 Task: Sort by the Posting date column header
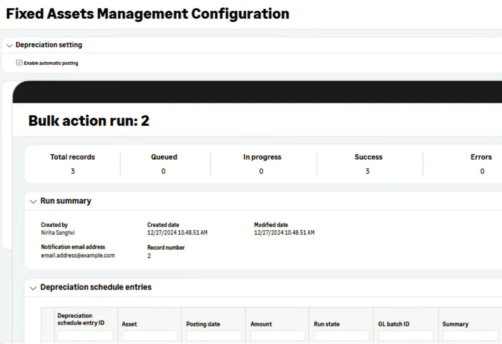coord(203,324)
